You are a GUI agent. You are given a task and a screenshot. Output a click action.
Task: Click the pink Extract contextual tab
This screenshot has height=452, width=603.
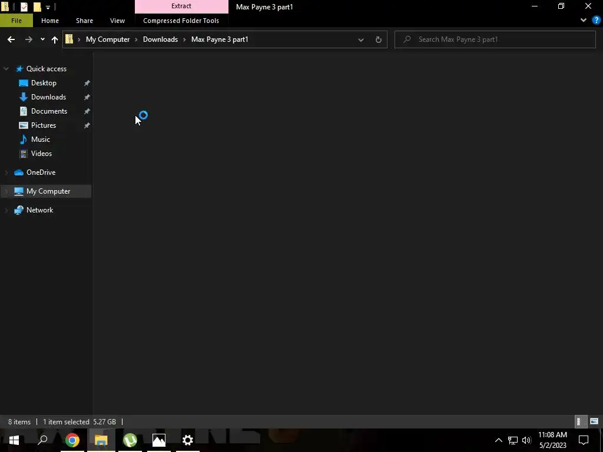(x=181, y=6)
